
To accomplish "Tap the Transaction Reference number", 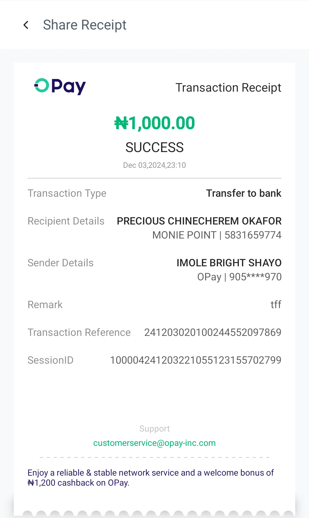I will click(x=213, y=332).
